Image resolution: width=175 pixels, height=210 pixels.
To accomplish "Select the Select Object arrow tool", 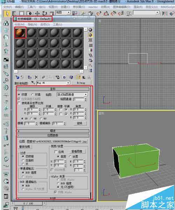I will click(7, 14).
